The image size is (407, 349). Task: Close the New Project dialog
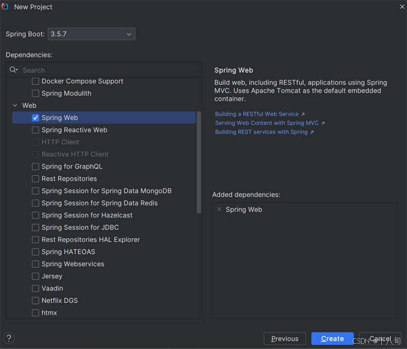tap(402, 7)
